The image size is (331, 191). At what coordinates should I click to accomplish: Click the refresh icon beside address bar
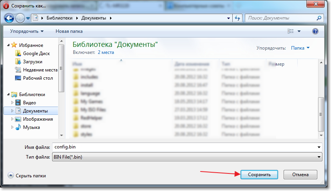tap(238, 18)
